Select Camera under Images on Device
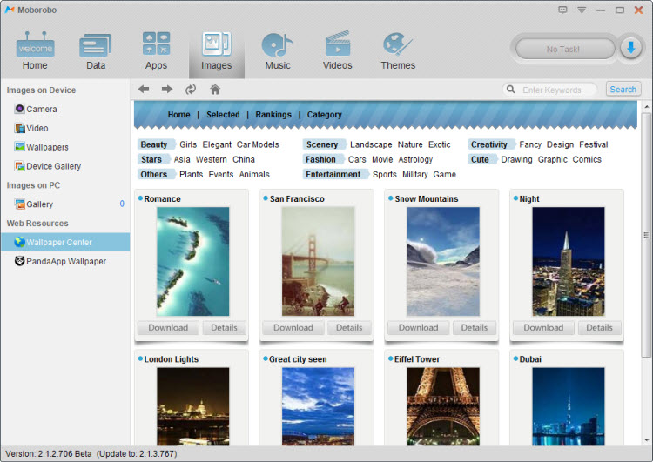Image resolution: width=653 pixels, height=462 pixels. tap(36, 109)
